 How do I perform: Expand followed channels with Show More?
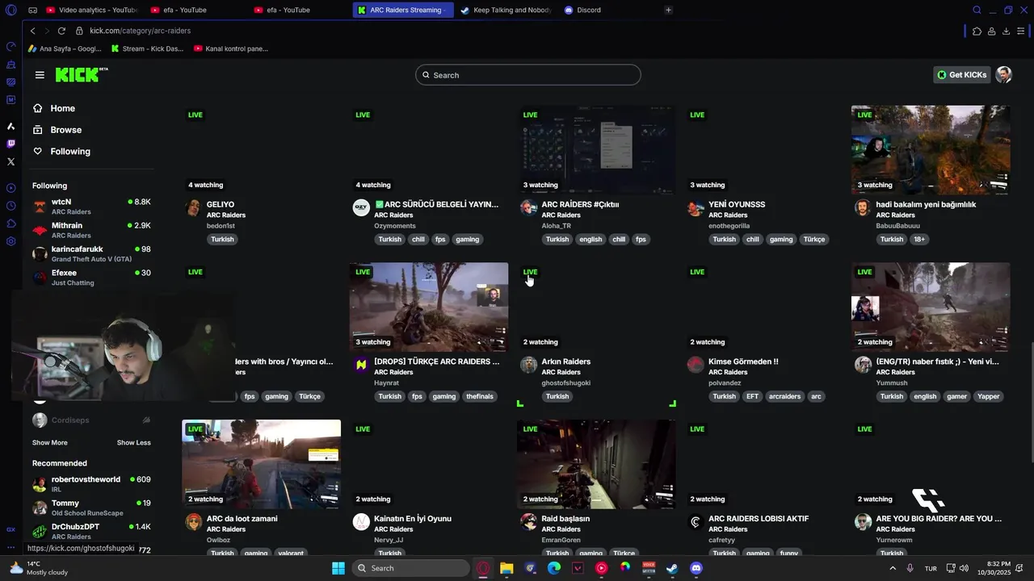[50, 442]
